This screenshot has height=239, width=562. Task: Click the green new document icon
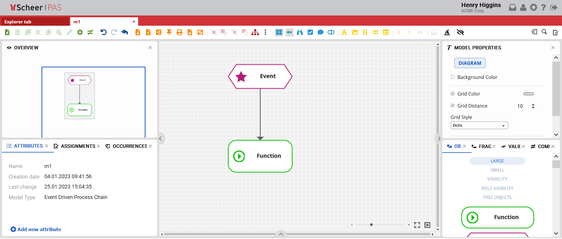(7, 32)
